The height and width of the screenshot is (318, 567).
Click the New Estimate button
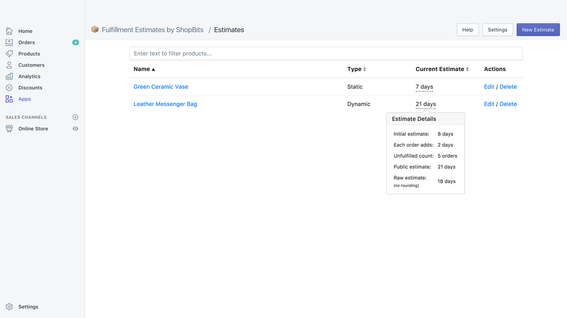(538, 30)
